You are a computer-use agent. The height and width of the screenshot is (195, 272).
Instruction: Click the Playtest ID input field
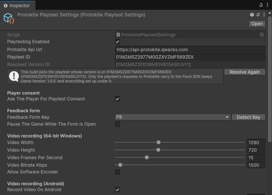pos(190,57)
